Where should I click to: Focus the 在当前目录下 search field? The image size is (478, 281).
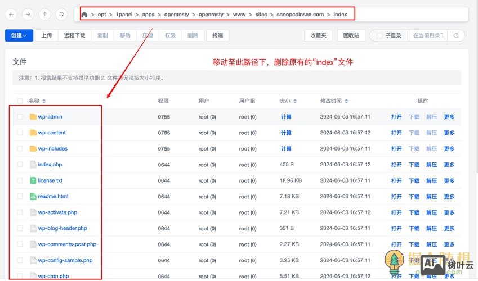pos(428,35)
